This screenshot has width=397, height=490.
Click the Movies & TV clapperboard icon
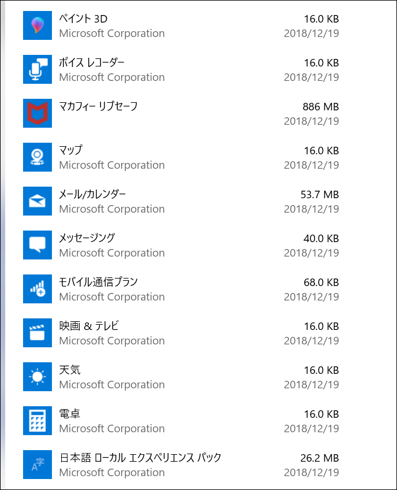(38, 333)
